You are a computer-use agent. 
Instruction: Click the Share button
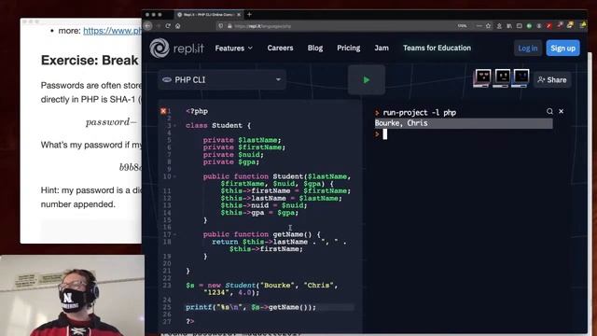(552, 80)
